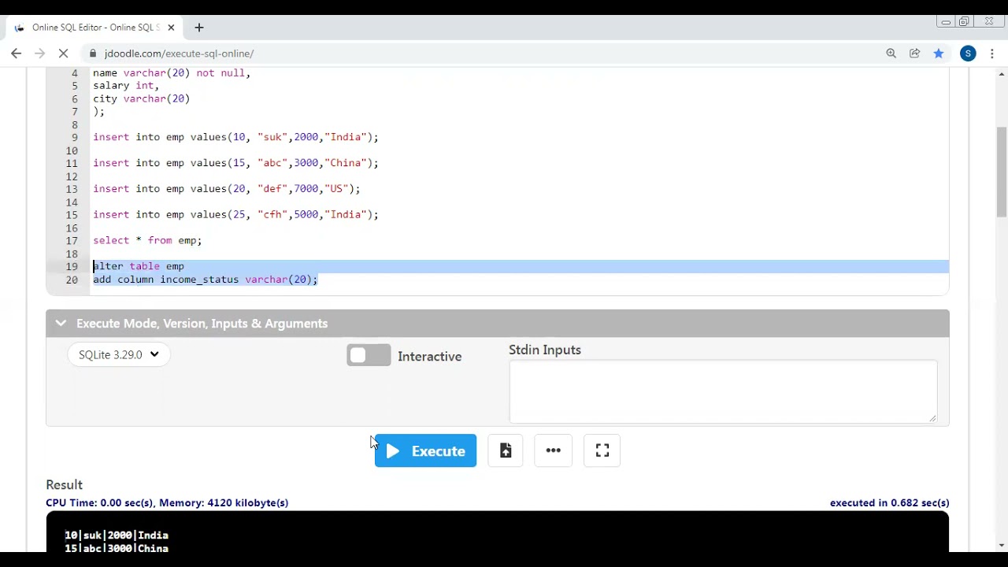Screen dimensions: 1008x567
Task: Click the page vertical scrollbar thumb
Action: coord(1002,169)
